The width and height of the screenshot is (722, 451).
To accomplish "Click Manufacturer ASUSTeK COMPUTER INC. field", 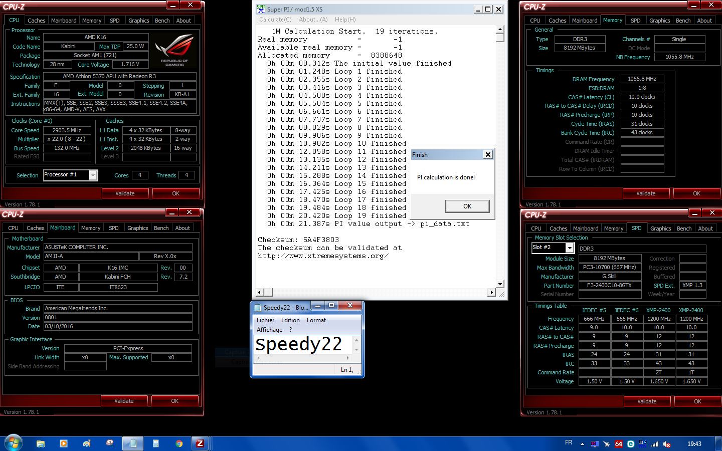I will tap(118, 248).
